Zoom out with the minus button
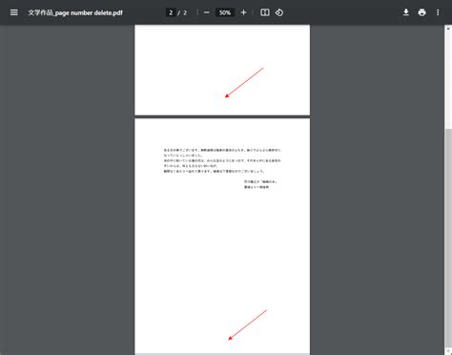452x355 pixels. point(207,12)
